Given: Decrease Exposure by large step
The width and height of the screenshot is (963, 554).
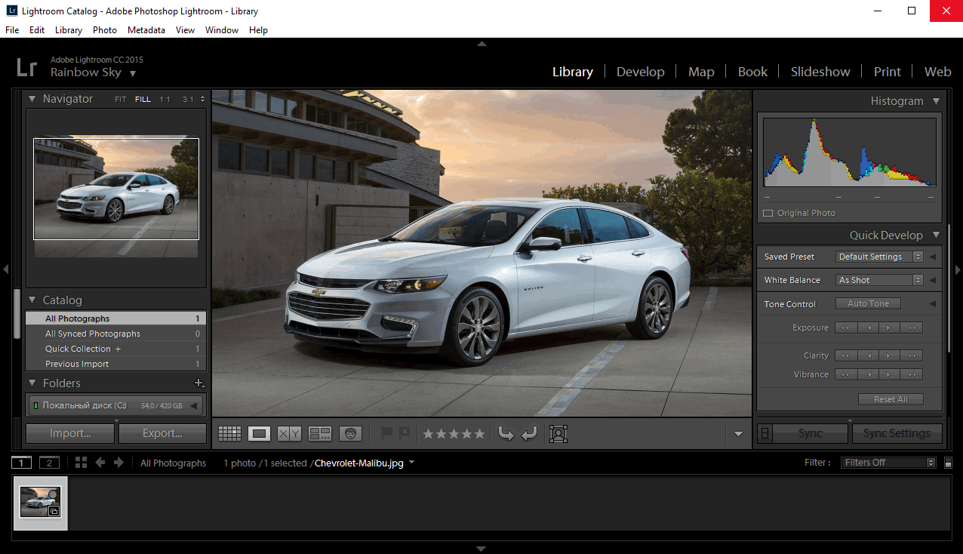Looking at the screenshot, I should [845, 328].
